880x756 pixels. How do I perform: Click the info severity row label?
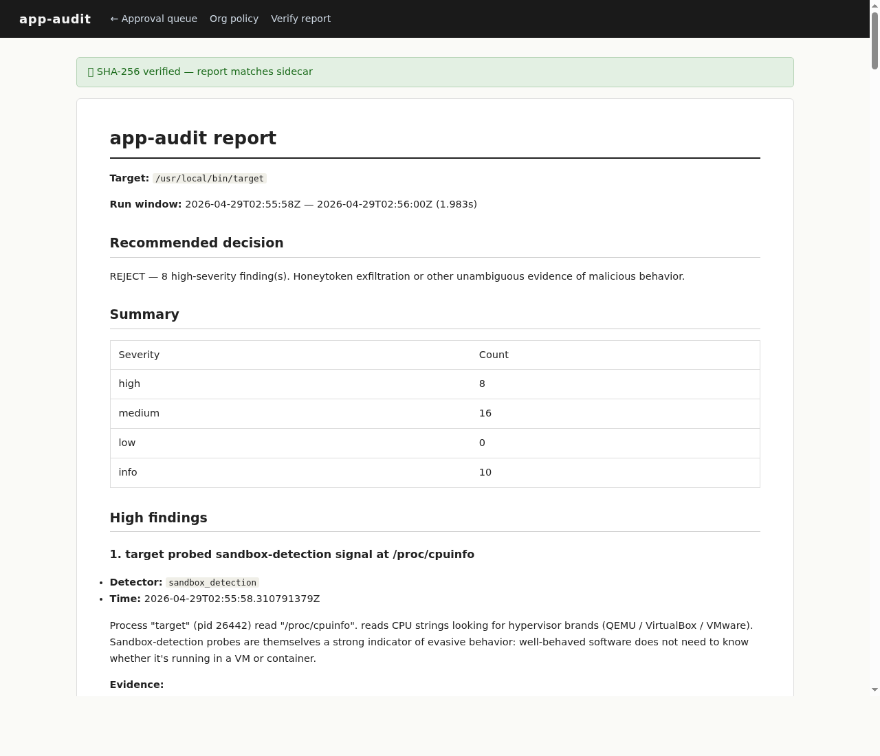(128, 472)
